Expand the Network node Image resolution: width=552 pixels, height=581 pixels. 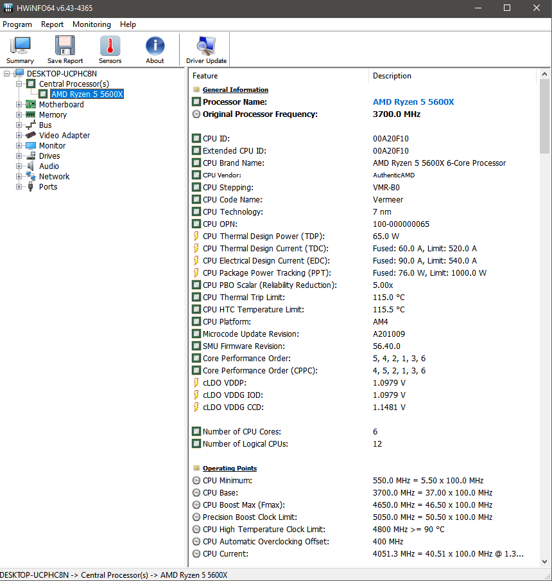click(19, 176)
